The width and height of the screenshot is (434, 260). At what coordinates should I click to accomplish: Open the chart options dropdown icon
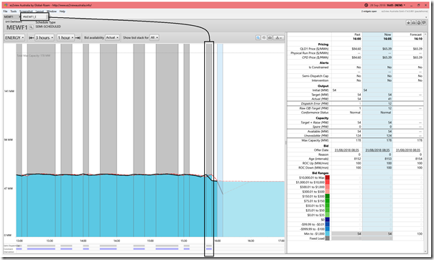[x=278, y=37]
